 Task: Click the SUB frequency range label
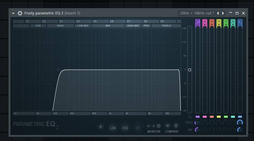(x=38, y=26)
